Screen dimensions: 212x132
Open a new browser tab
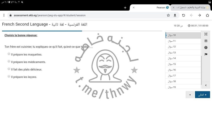click(125, 8)
